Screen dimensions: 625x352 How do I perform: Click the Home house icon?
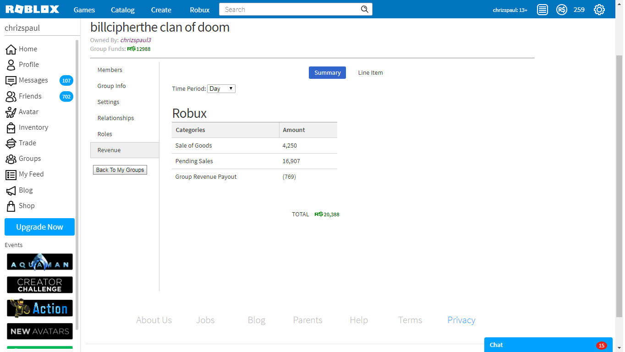(x=11, y=49)
